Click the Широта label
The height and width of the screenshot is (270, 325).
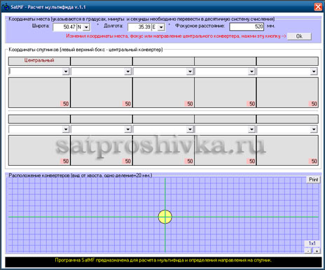pos(41,26)
